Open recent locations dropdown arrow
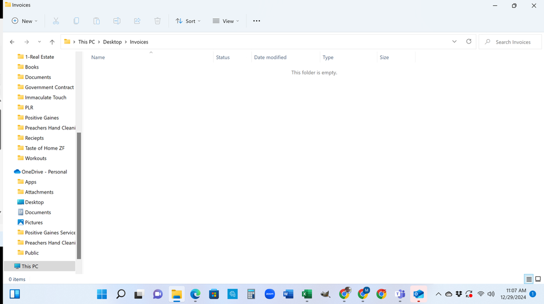544x304 pixels. [x=39, y=42]
